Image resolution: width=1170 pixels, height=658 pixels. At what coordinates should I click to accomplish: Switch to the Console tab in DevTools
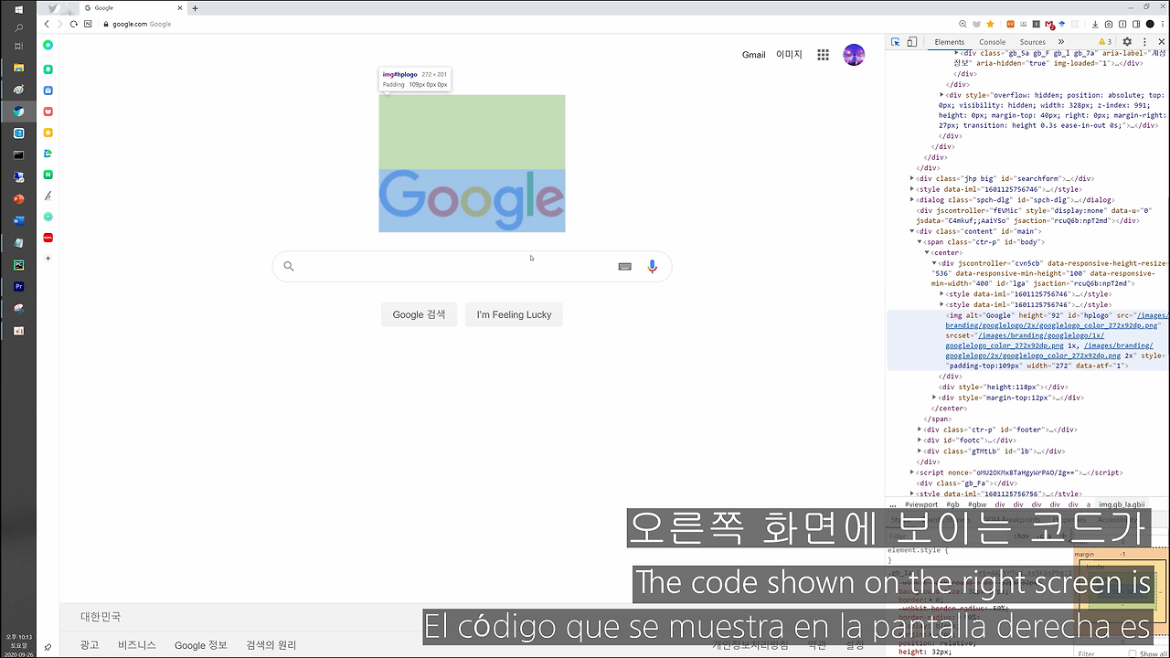(992, 41)
